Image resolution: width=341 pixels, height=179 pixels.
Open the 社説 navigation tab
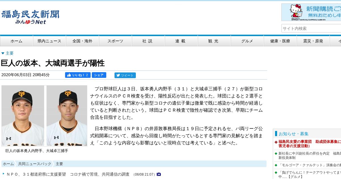click(148, 41)
